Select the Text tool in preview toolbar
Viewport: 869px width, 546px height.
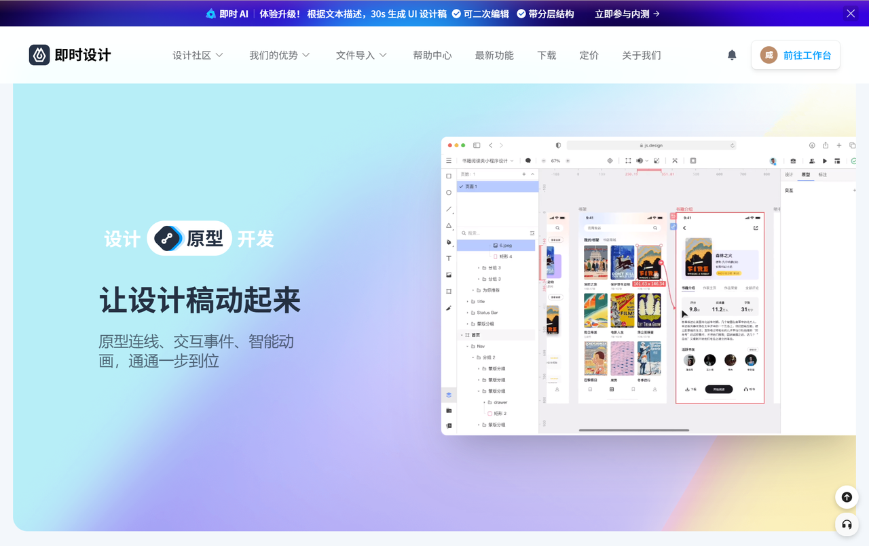tap(449, 258)
